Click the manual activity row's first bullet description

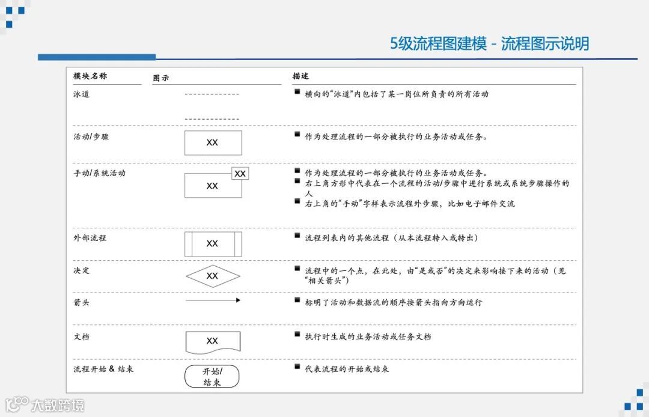[396, 173]
